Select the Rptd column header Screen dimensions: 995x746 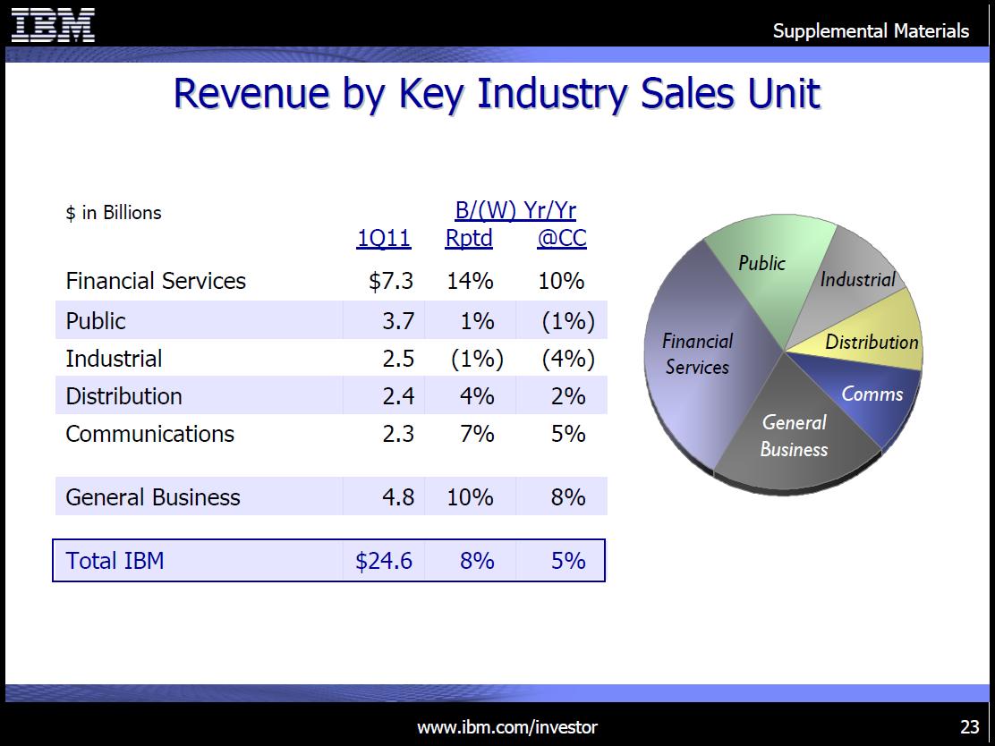tap(469, 239)
